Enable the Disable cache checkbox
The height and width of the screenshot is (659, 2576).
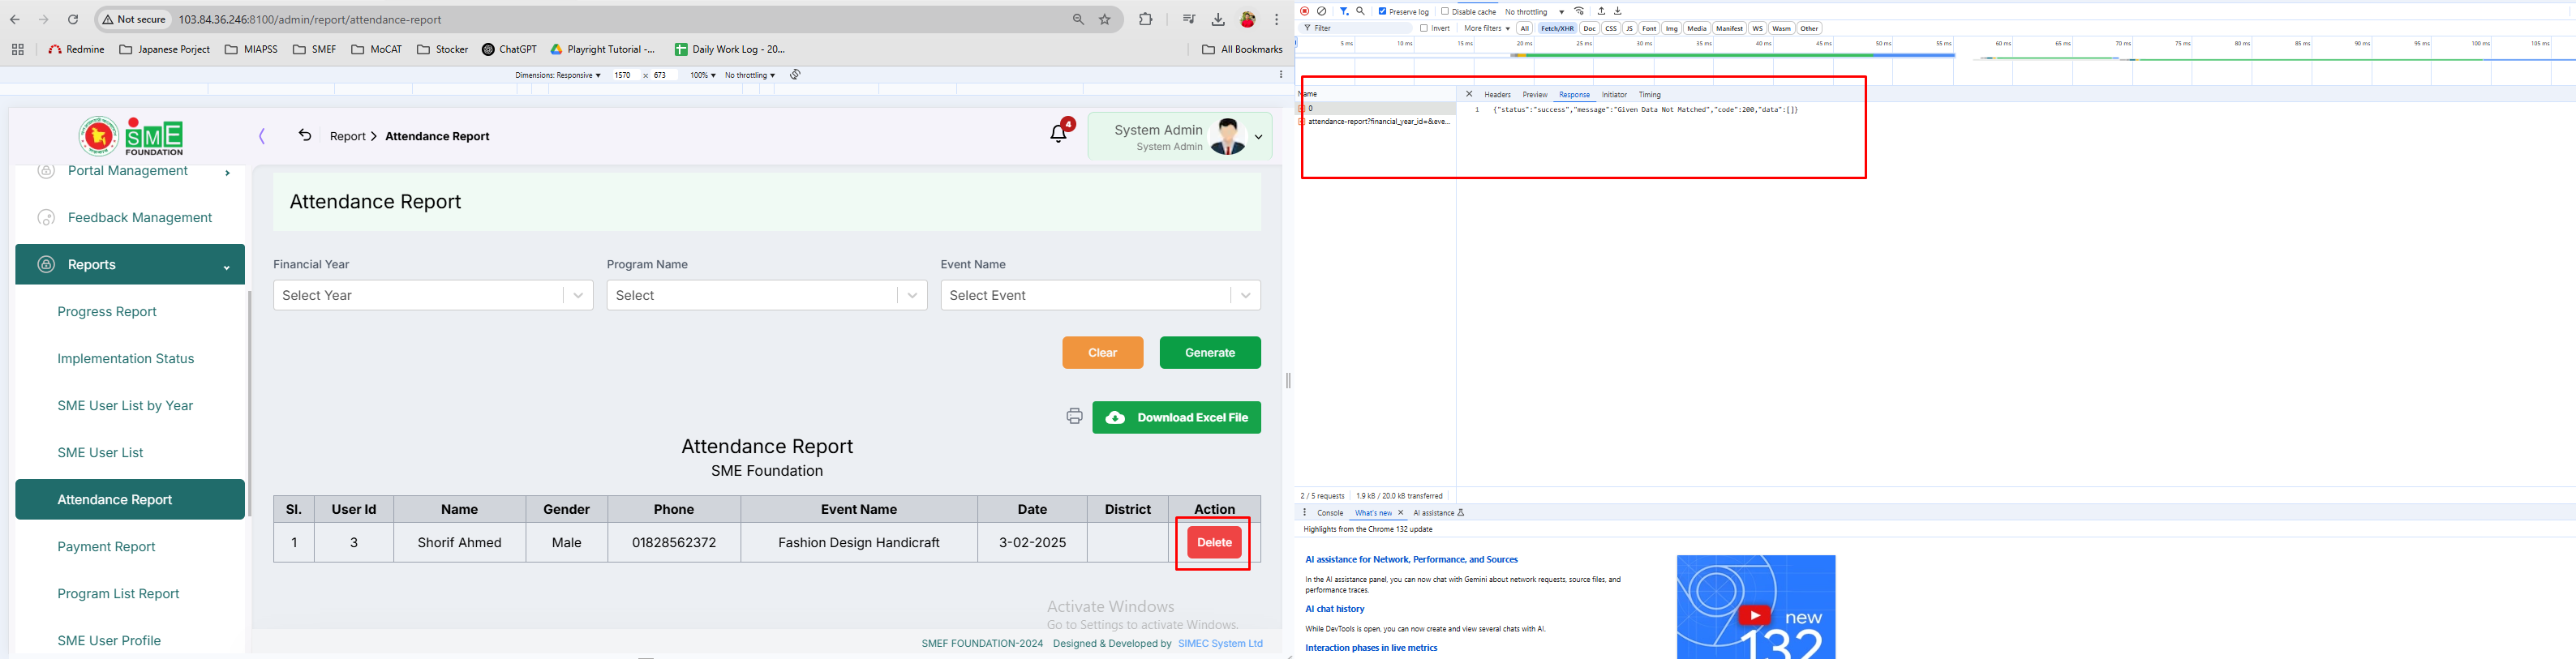coord(1445,12)
